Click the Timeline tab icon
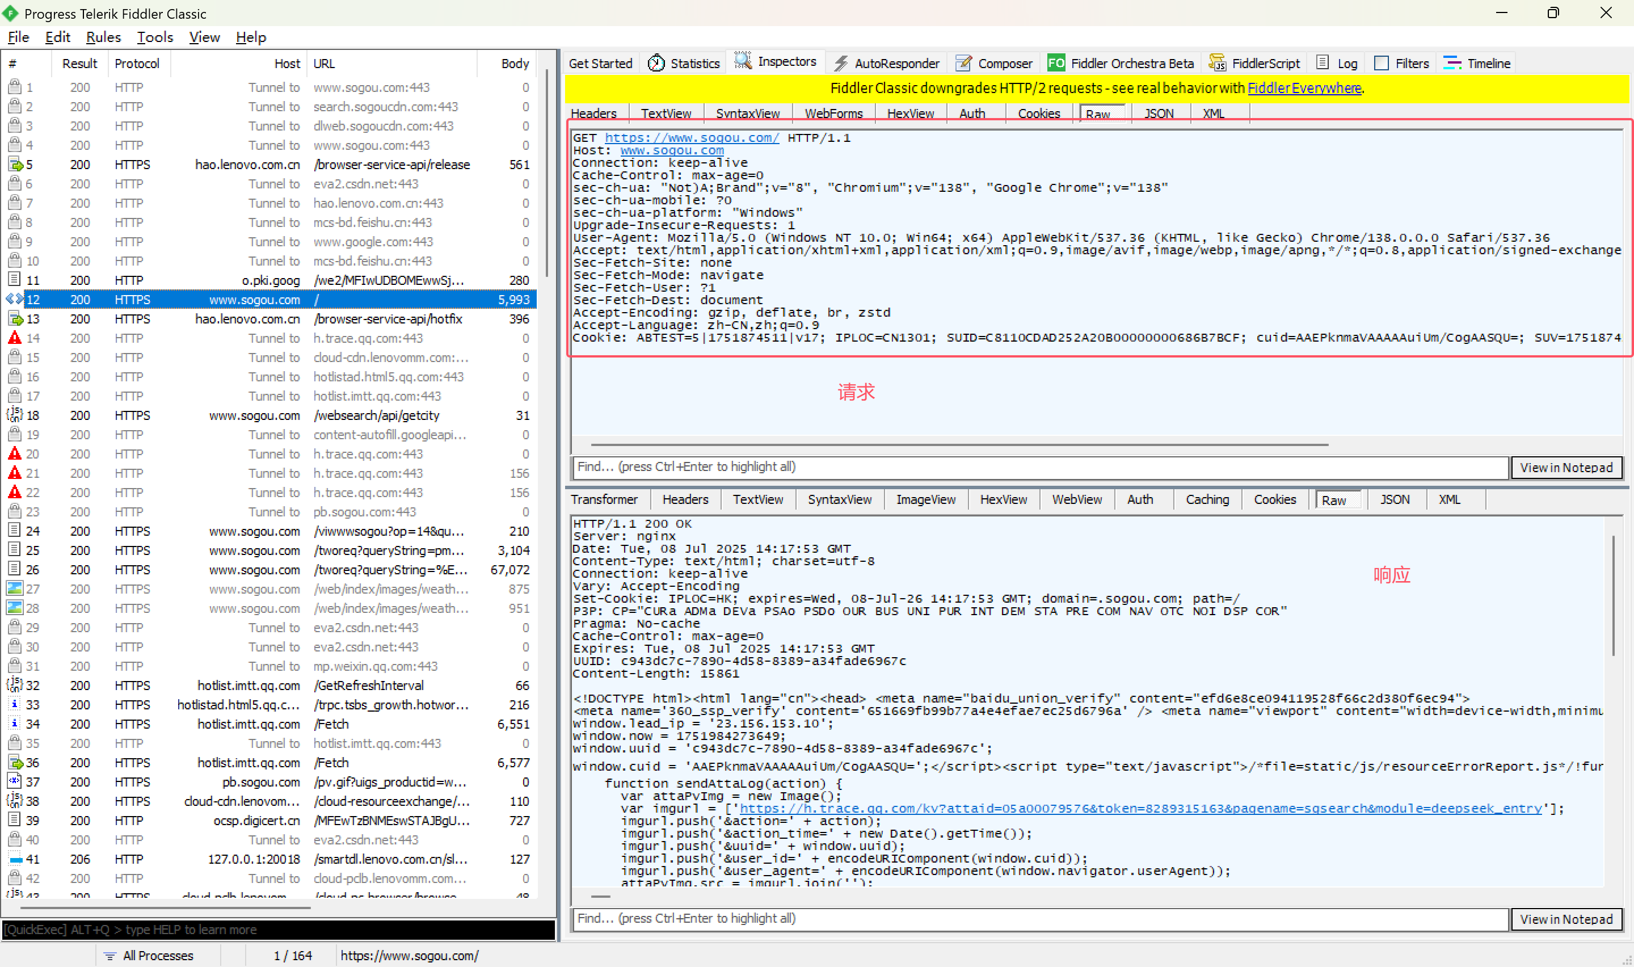This screenshot has width=1634, height=967. (x=1452, y=63)
